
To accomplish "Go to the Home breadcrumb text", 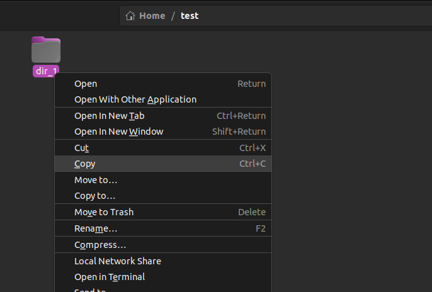I will (x=152, y=16).
